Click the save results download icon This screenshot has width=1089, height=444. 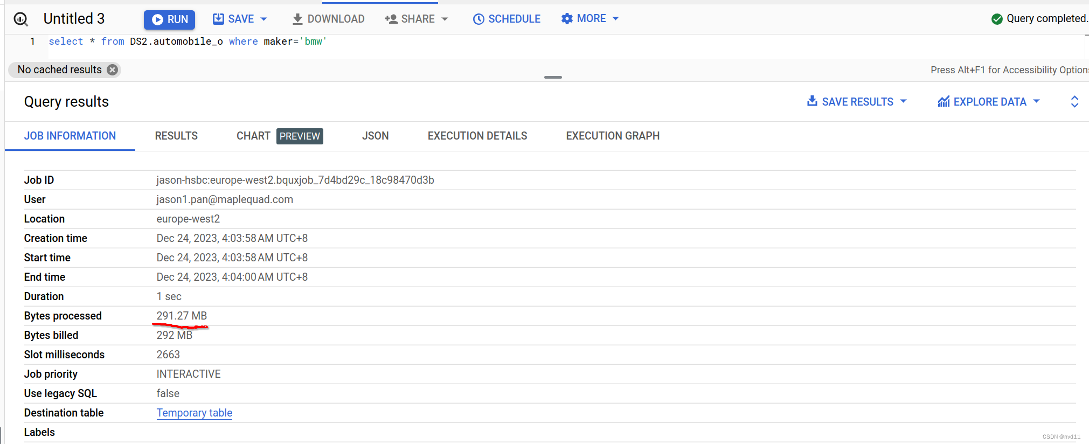click(x=812, y=101)
